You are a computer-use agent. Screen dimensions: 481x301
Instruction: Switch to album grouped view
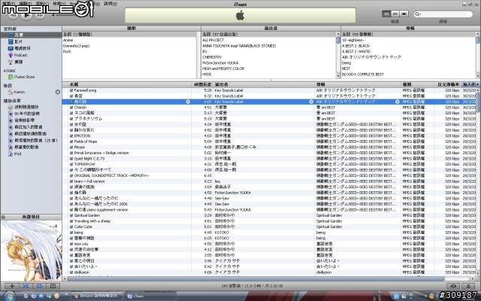(x=395, y=14)
